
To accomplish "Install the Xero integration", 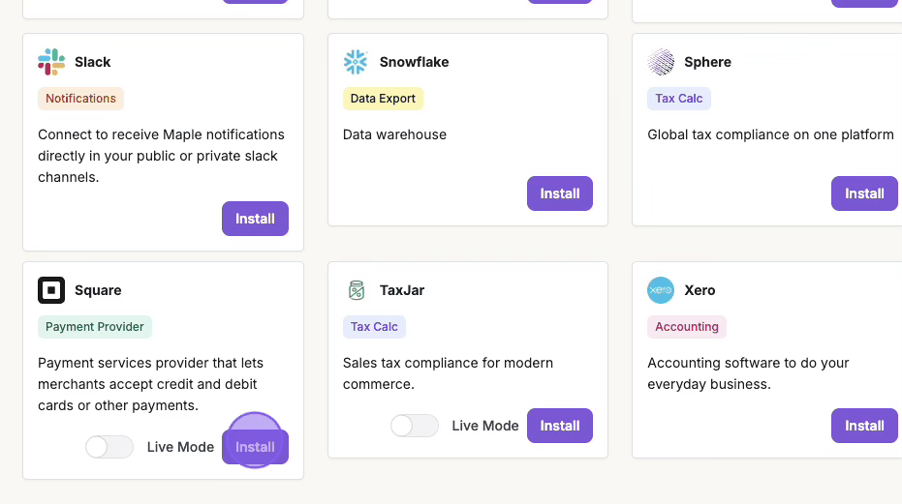I will click(x=863, y=426).
